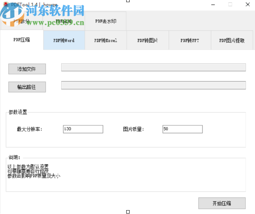
Task: Click the 最大分辨率 label
Action: coord(29,129)
